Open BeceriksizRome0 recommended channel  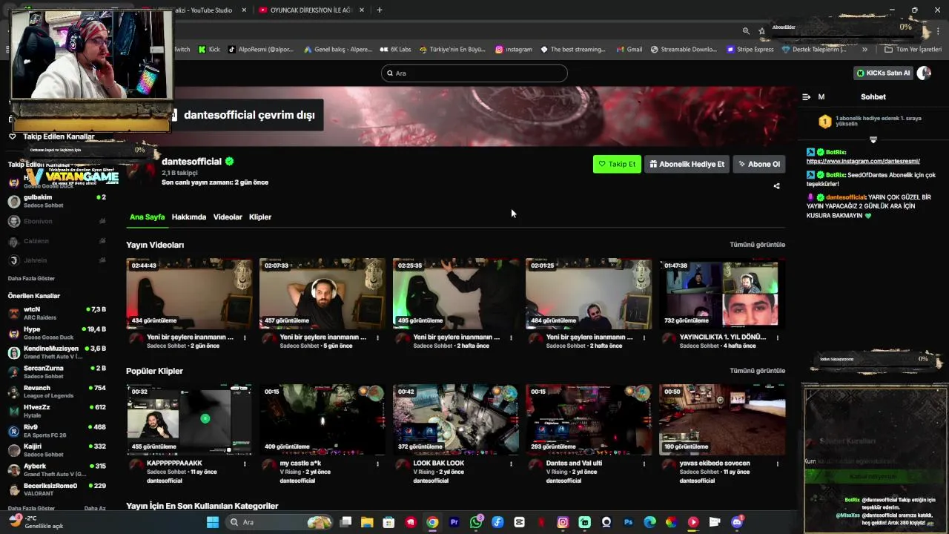pyautogui.click(x=57, y=489)
